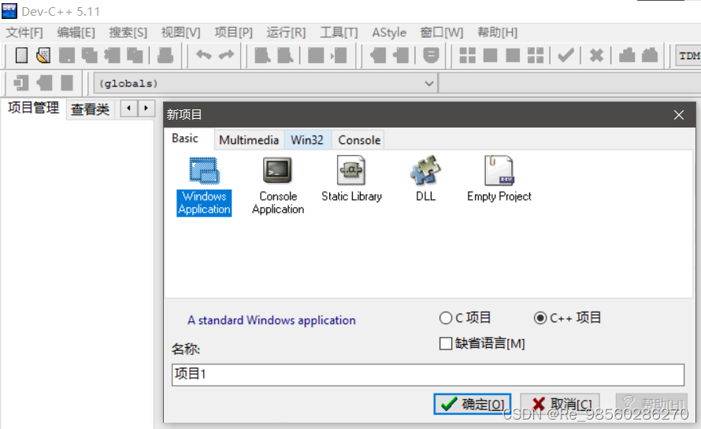The height and width of the screenshot is (429, 701).
Task: Open the 项目[P] menu
Action: (x=233, y=32)
